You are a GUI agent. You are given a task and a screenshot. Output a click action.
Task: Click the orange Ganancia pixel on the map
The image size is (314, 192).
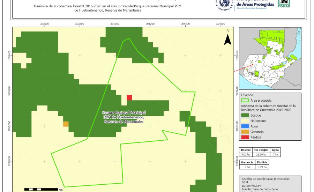66,124
